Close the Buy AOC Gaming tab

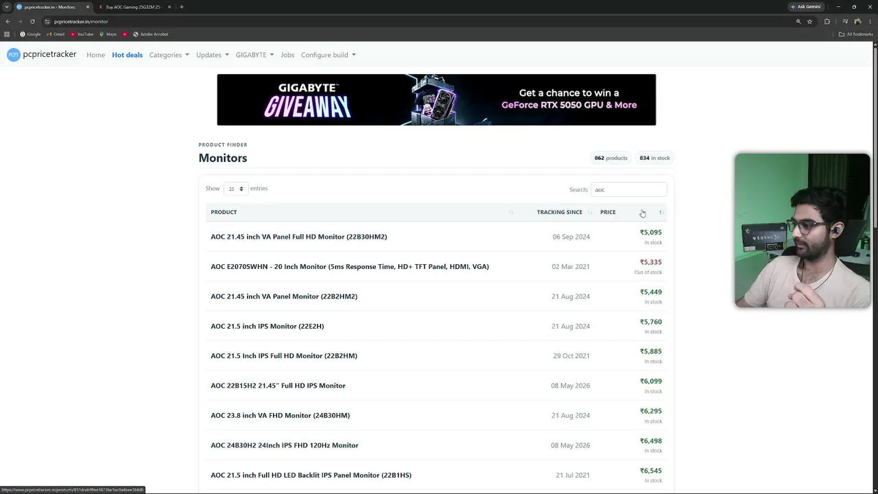click(169, 7)
